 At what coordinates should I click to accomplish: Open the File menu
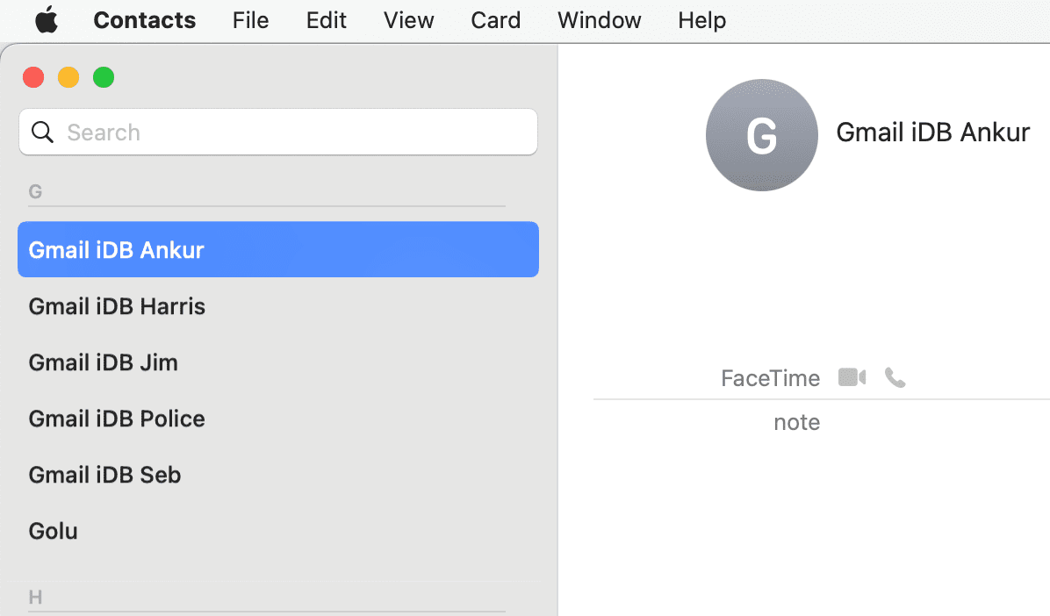pos(250,20)
